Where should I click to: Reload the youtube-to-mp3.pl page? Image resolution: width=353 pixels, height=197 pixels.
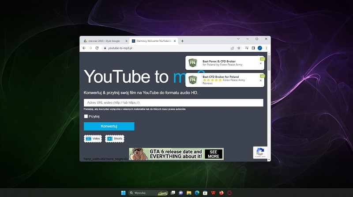click(x=97, y=48)
